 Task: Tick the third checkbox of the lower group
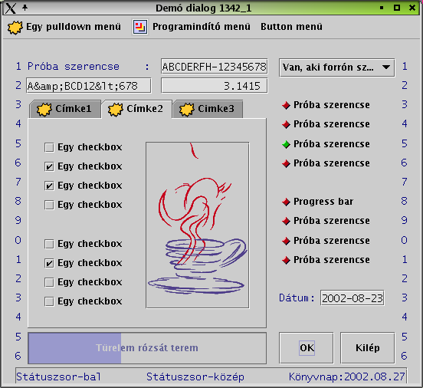click(49, 282)
